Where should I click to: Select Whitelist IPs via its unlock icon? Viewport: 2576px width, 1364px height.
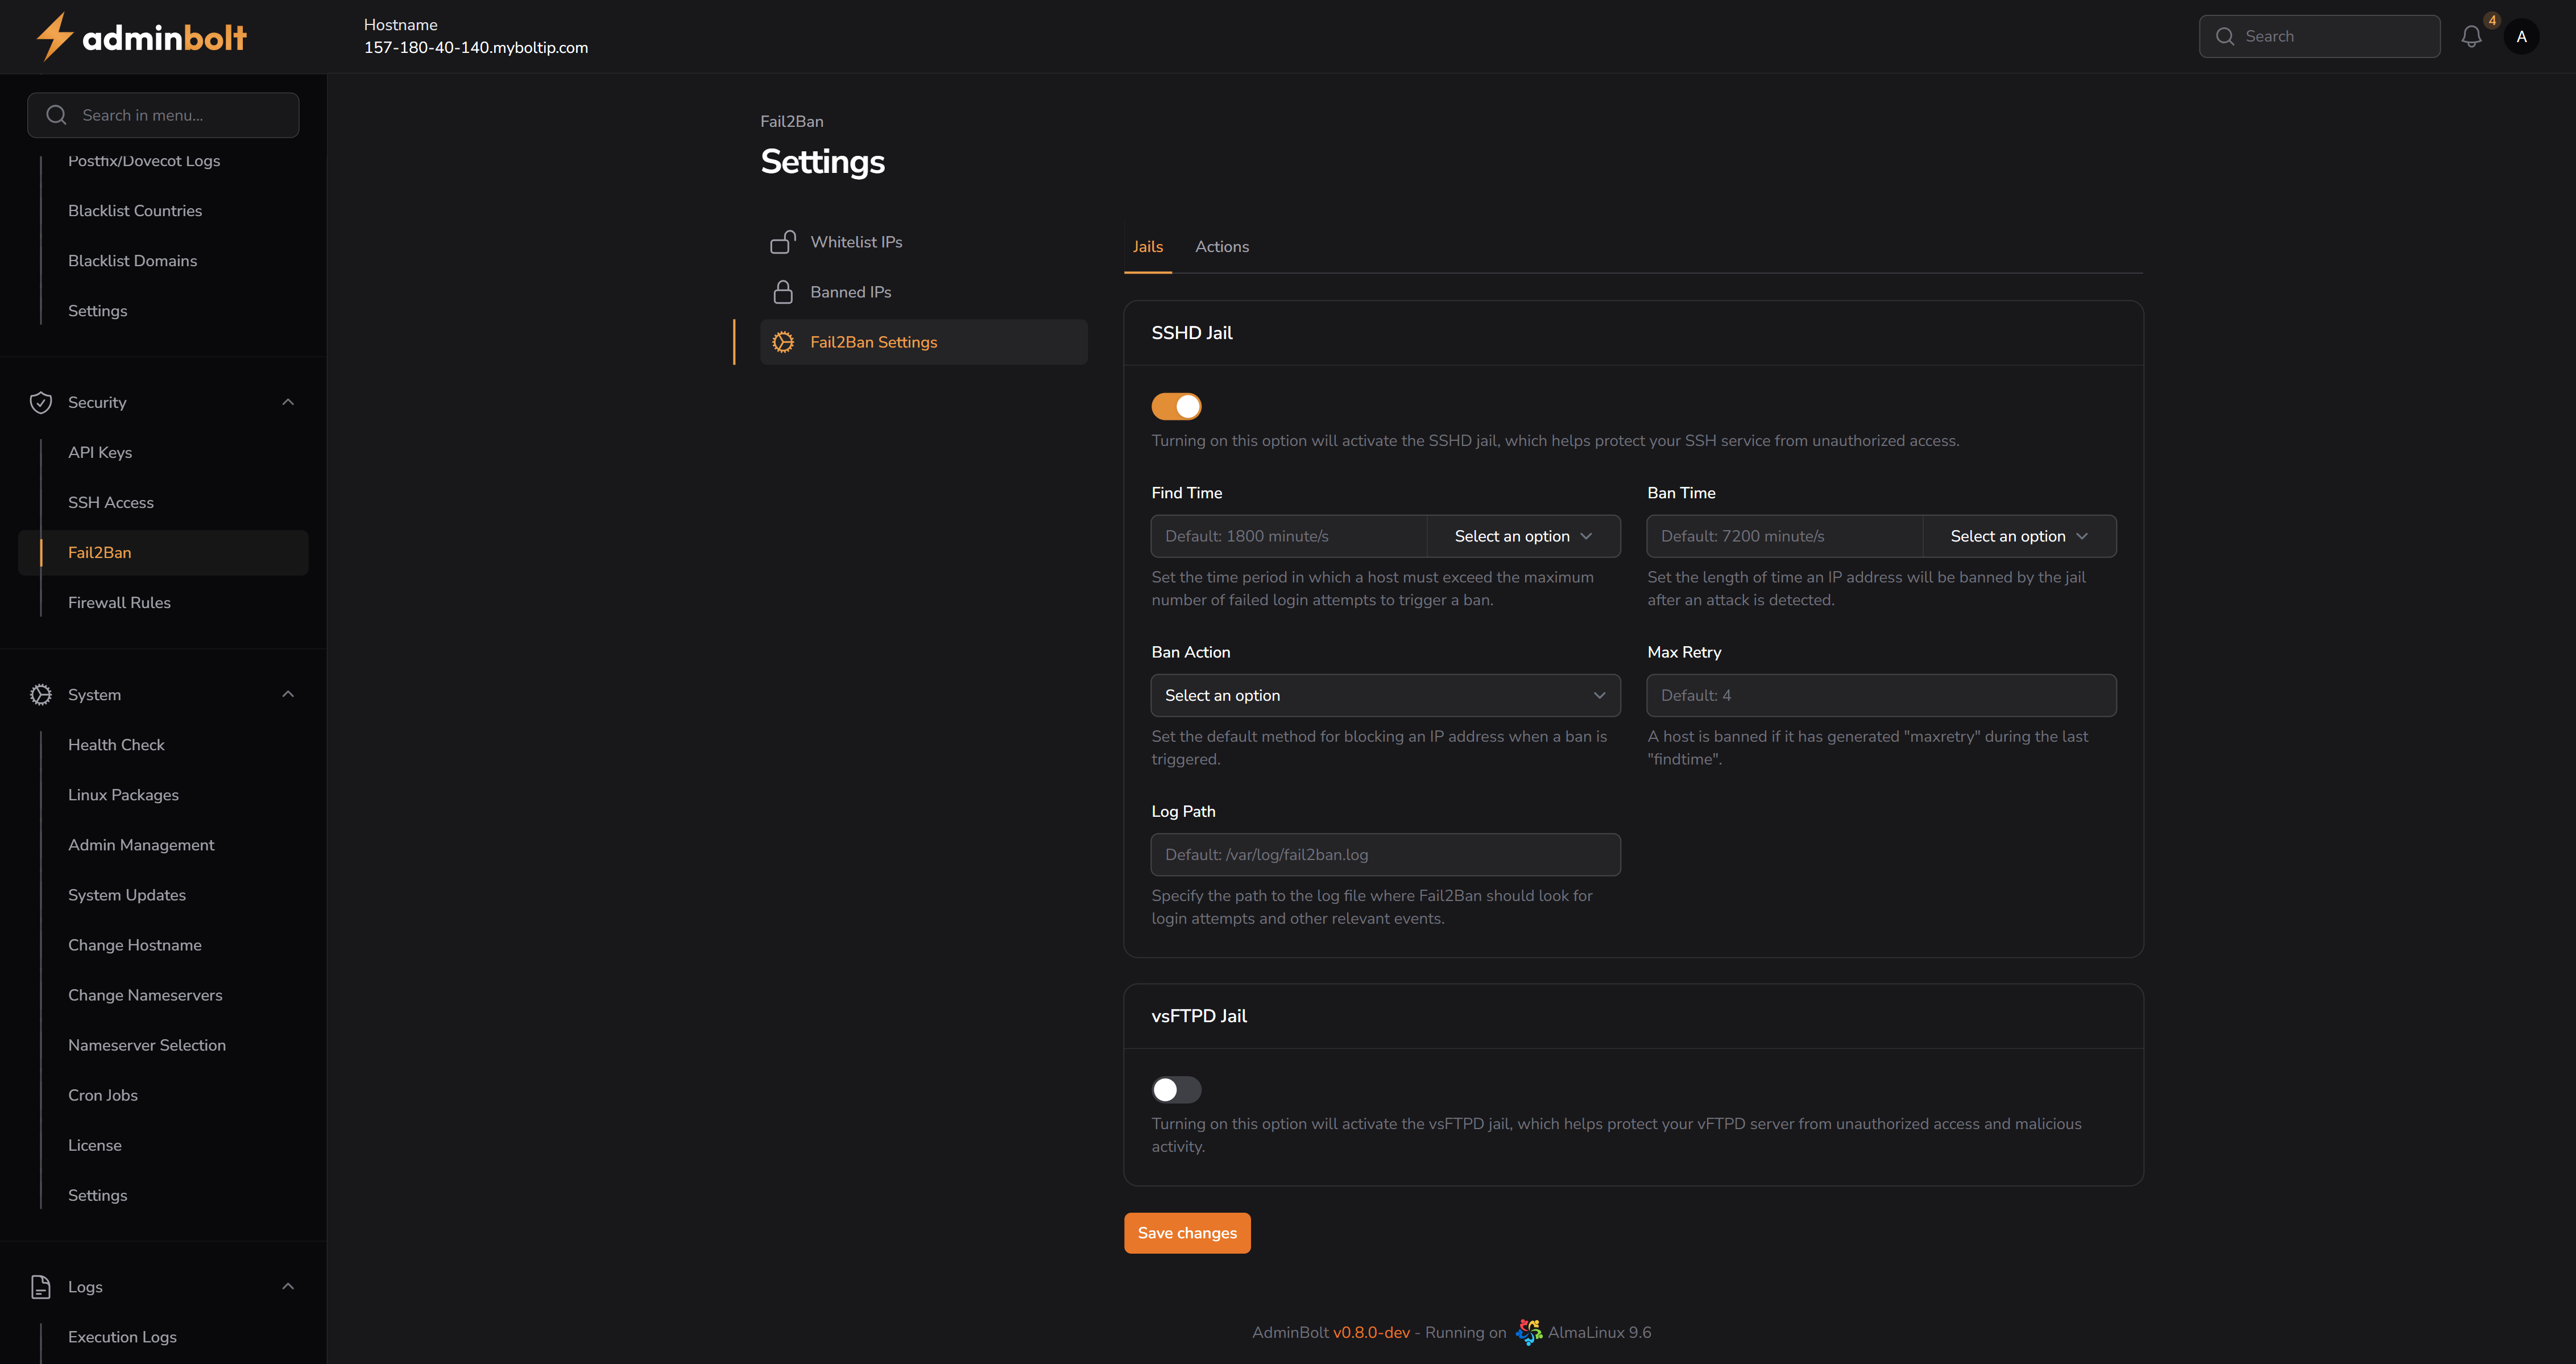783,241
